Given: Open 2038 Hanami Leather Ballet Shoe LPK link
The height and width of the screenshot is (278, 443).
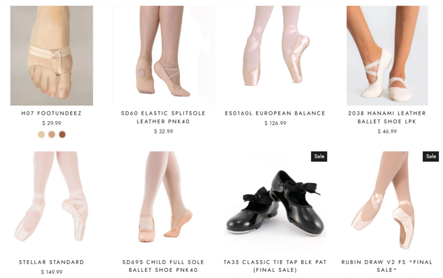Looking at the screenshot, I should tap(387, 117).
